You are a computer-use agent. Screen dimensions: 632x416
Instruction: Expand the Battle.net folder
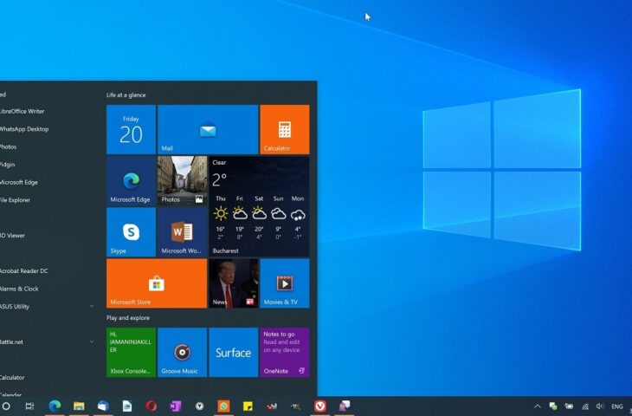point(92,341)
